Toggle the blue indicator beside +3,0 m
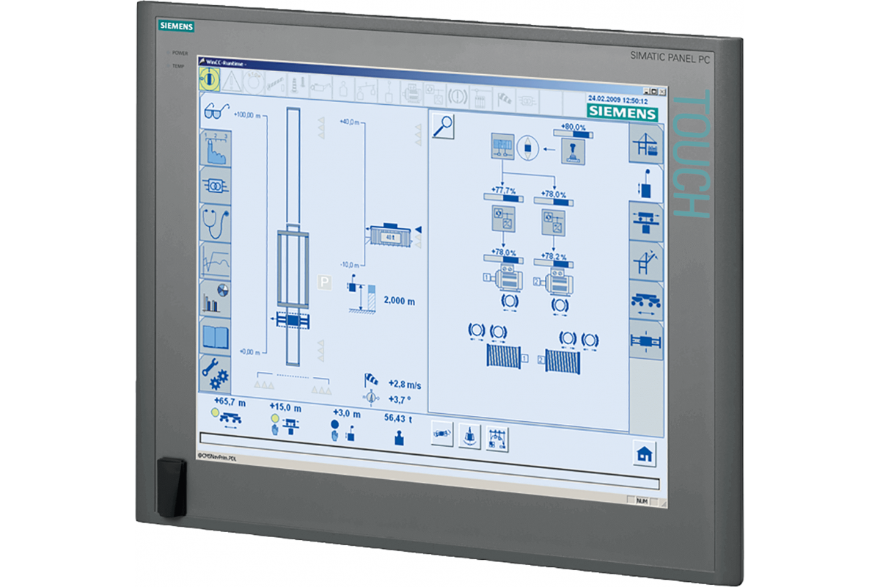This screenshot has width=880, height=587. [x=335, y=424]
